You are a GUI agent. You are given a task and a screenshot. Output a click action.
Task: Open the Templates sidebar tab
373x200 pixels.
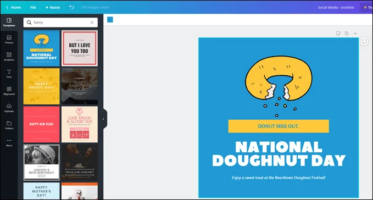(x=9, y=22)
